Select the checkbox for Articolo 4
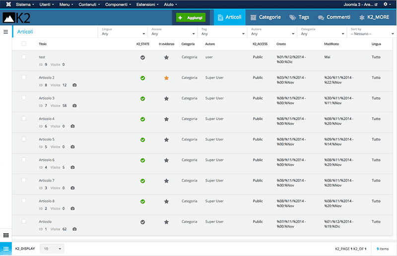Image resolution: width=397 pixels, height=256 pixels. pyautogui.click(x=24, y=119)
